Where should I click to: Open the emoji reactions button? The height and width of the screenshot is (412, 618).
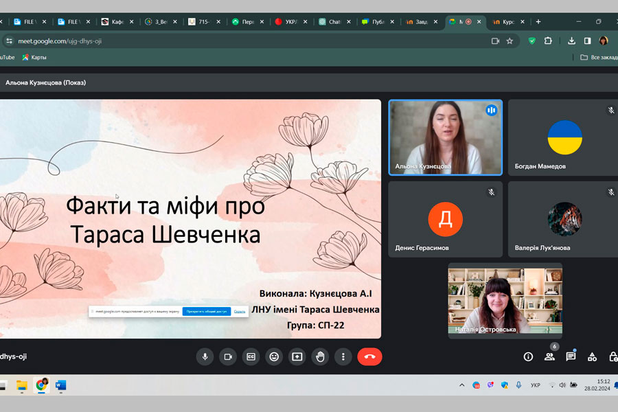coord(274,356)
